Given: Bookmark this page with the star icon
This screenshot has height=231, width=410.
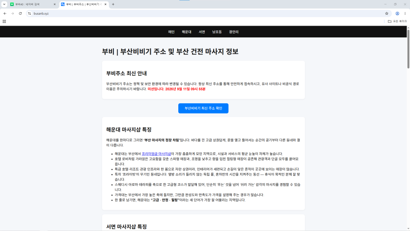Looking at the screenshot, I should pos(386,14).
